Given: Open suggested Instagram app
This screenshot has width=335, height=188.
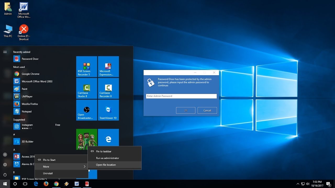Looking at the screenshot, I should click(37, 126).
